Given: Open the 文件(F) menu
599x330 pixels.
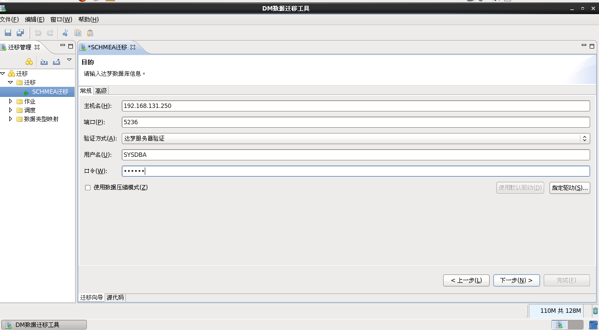Looking at the screenshot, I should coord(9,19).
